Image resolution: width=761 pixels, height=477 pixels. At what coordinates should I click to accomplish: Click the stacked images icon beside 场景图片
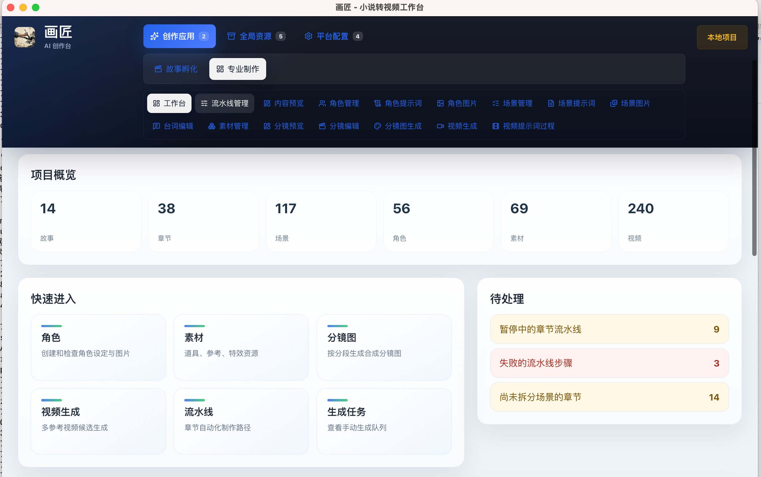pos(614,103)
